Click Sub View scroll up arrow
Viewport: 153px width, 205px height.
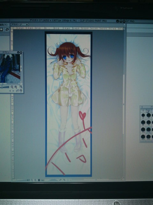coord(21,55)
